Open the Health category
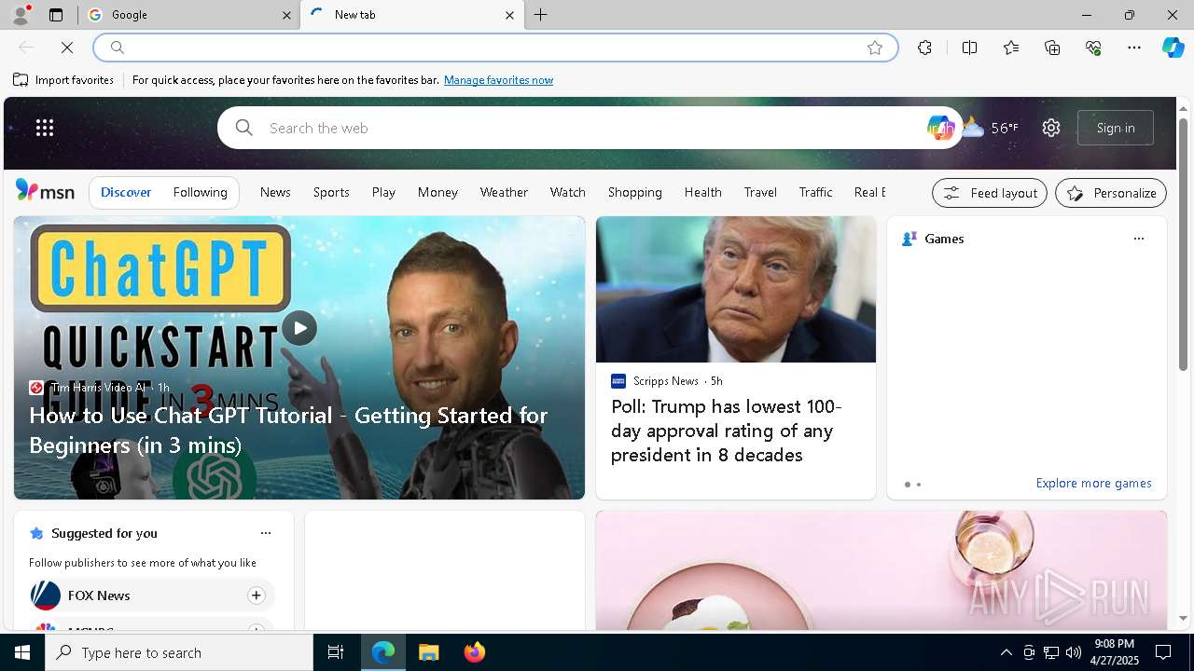 (x=702, y=192)
